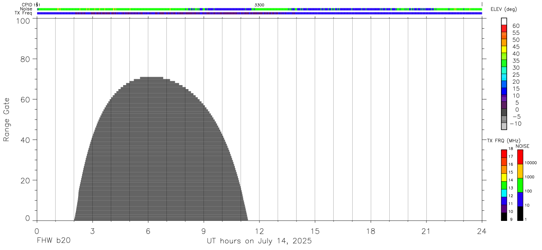Click the 'UT hours on July 14, 2025' axis title
This screenshot has width=542, height=250.
coord(260,241)
